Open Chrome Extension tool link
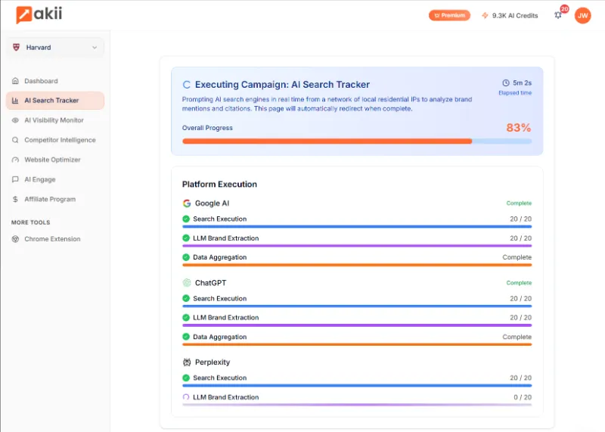Screen dimensions: 605x432 click(55, 239)
